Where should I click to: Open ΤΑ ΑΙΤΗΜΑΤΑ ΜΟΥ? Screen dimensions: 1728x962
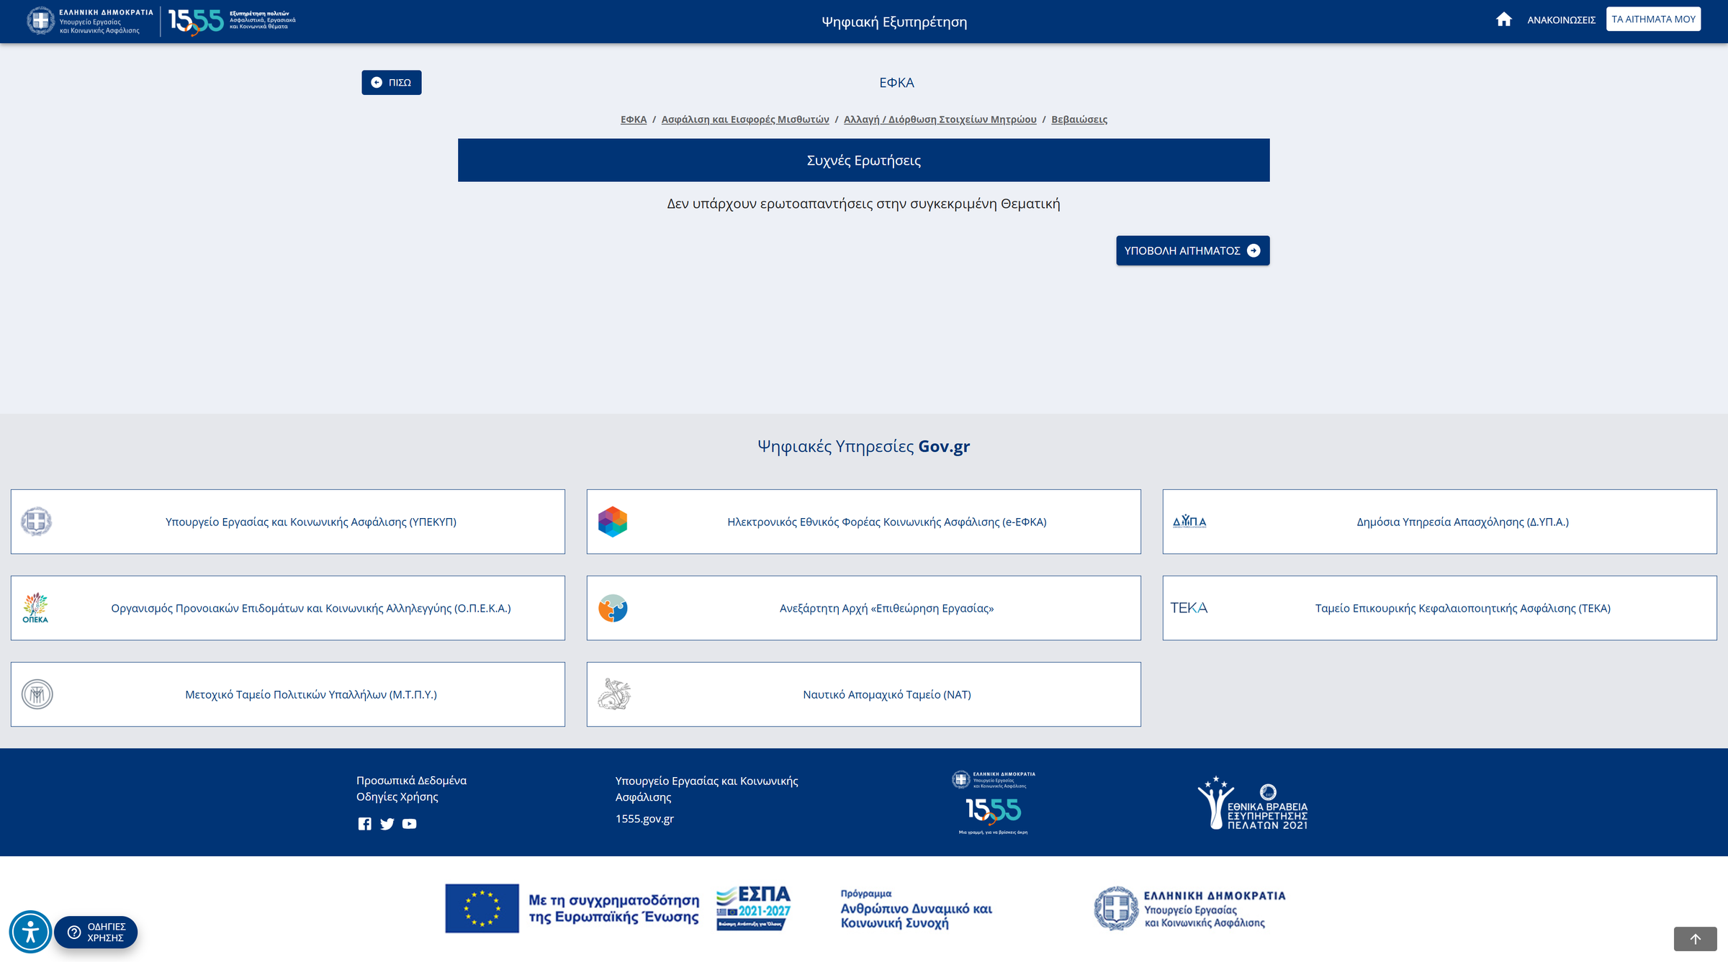point(1653,19)
